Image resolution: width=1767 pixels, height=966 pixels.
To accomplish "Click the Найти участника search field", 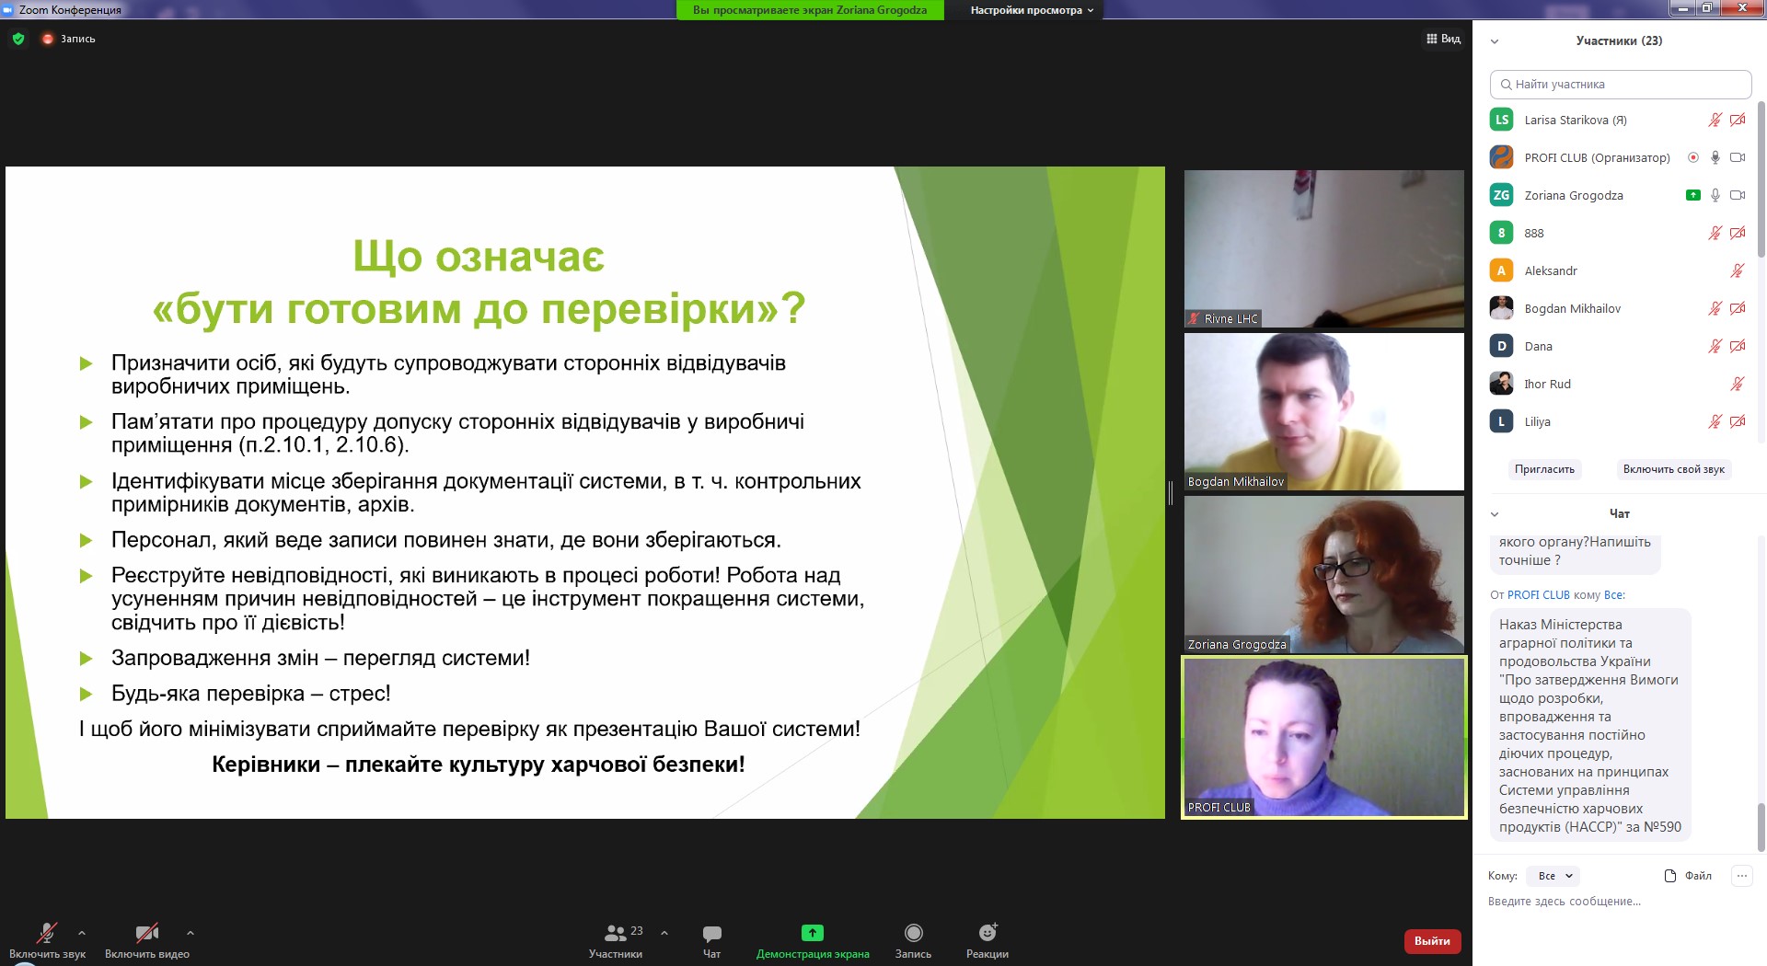I will pyautogui.click(x=1621, y=84).
